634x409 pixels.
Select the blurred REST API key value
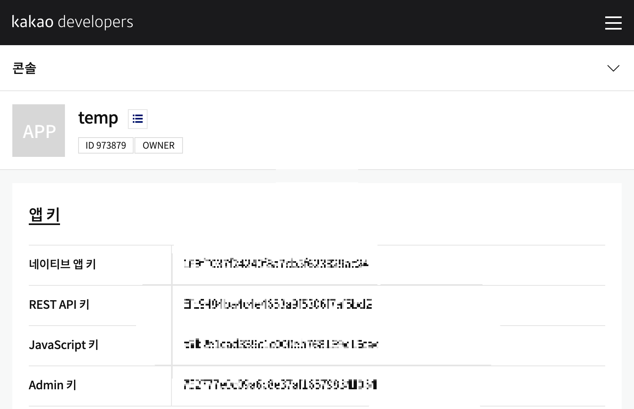pyautogui.click(x=278, y=304)
